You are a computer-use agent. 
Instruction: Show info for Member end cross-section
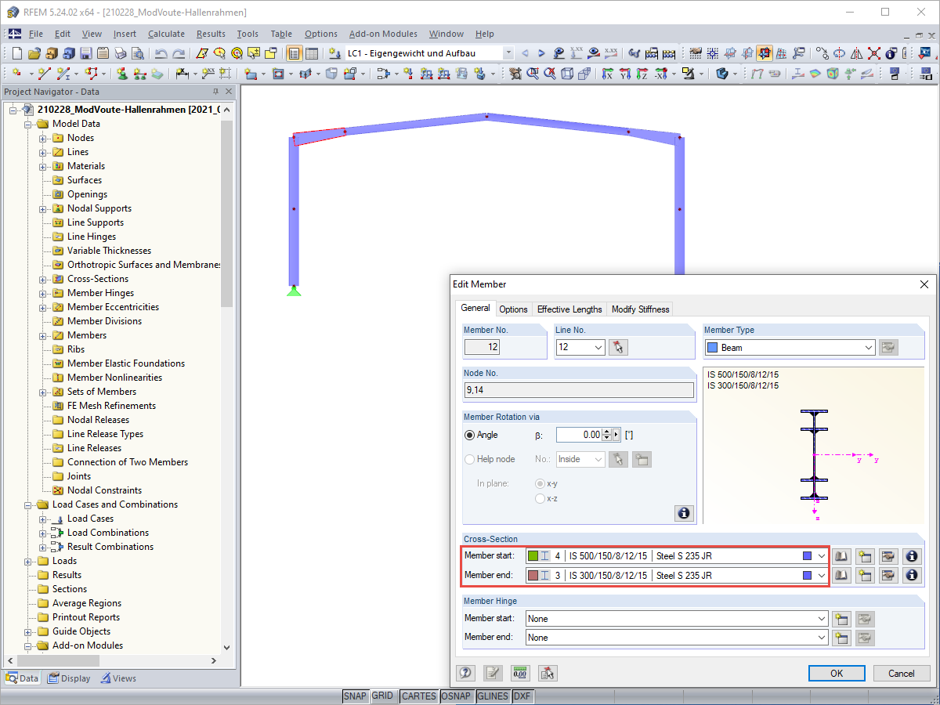(x=911, y=575)
